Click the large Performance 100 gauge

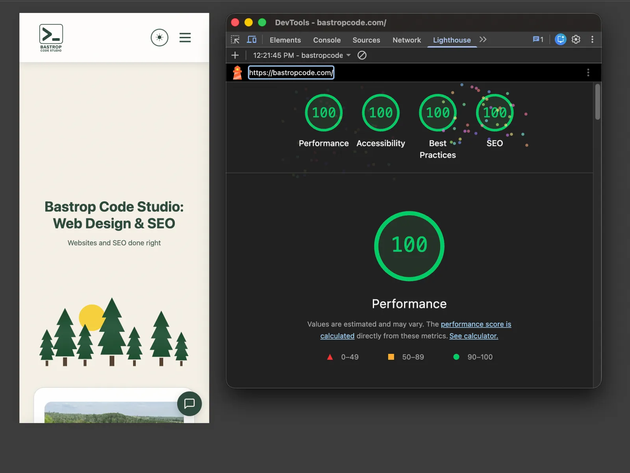click(409, 246)
